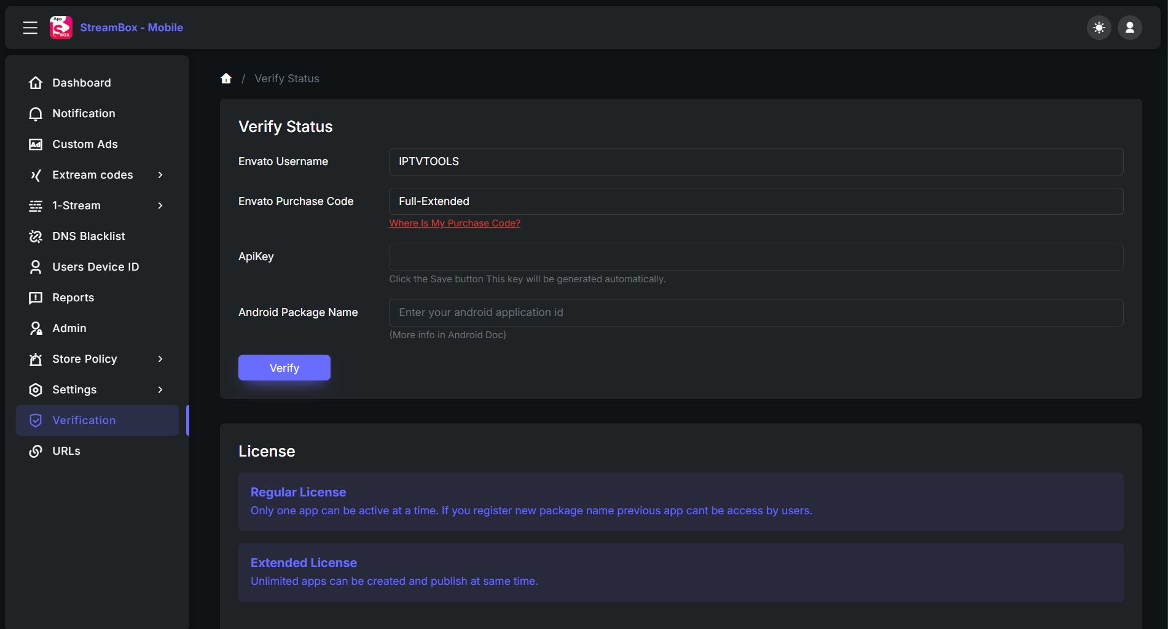Screen dimensions: 1168x629
Task: Expand the 1-Stream submenu chevron
Action: (x=160, y=206)
